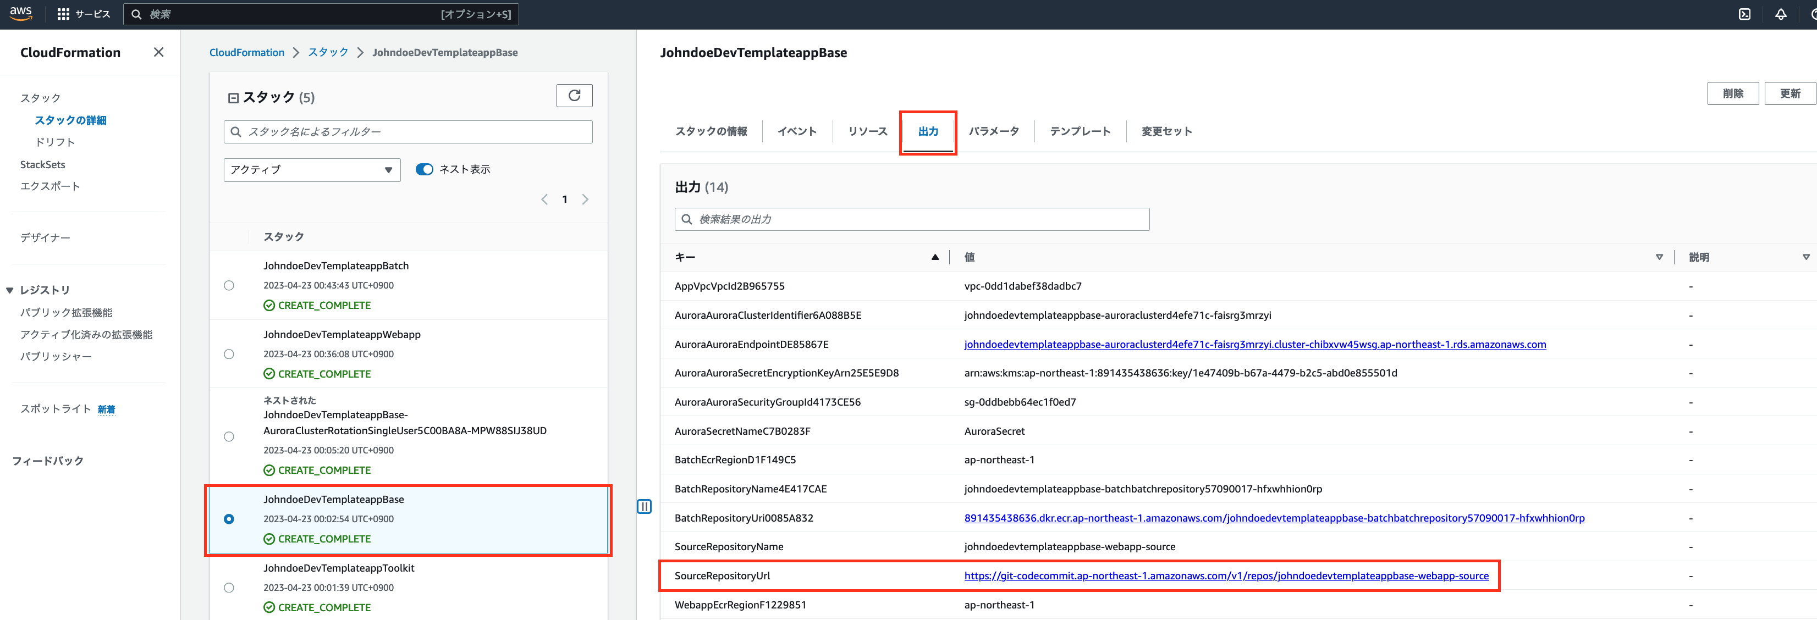Collapse the レジストリ section
1817x620 pixels.
tap(10, 290)
